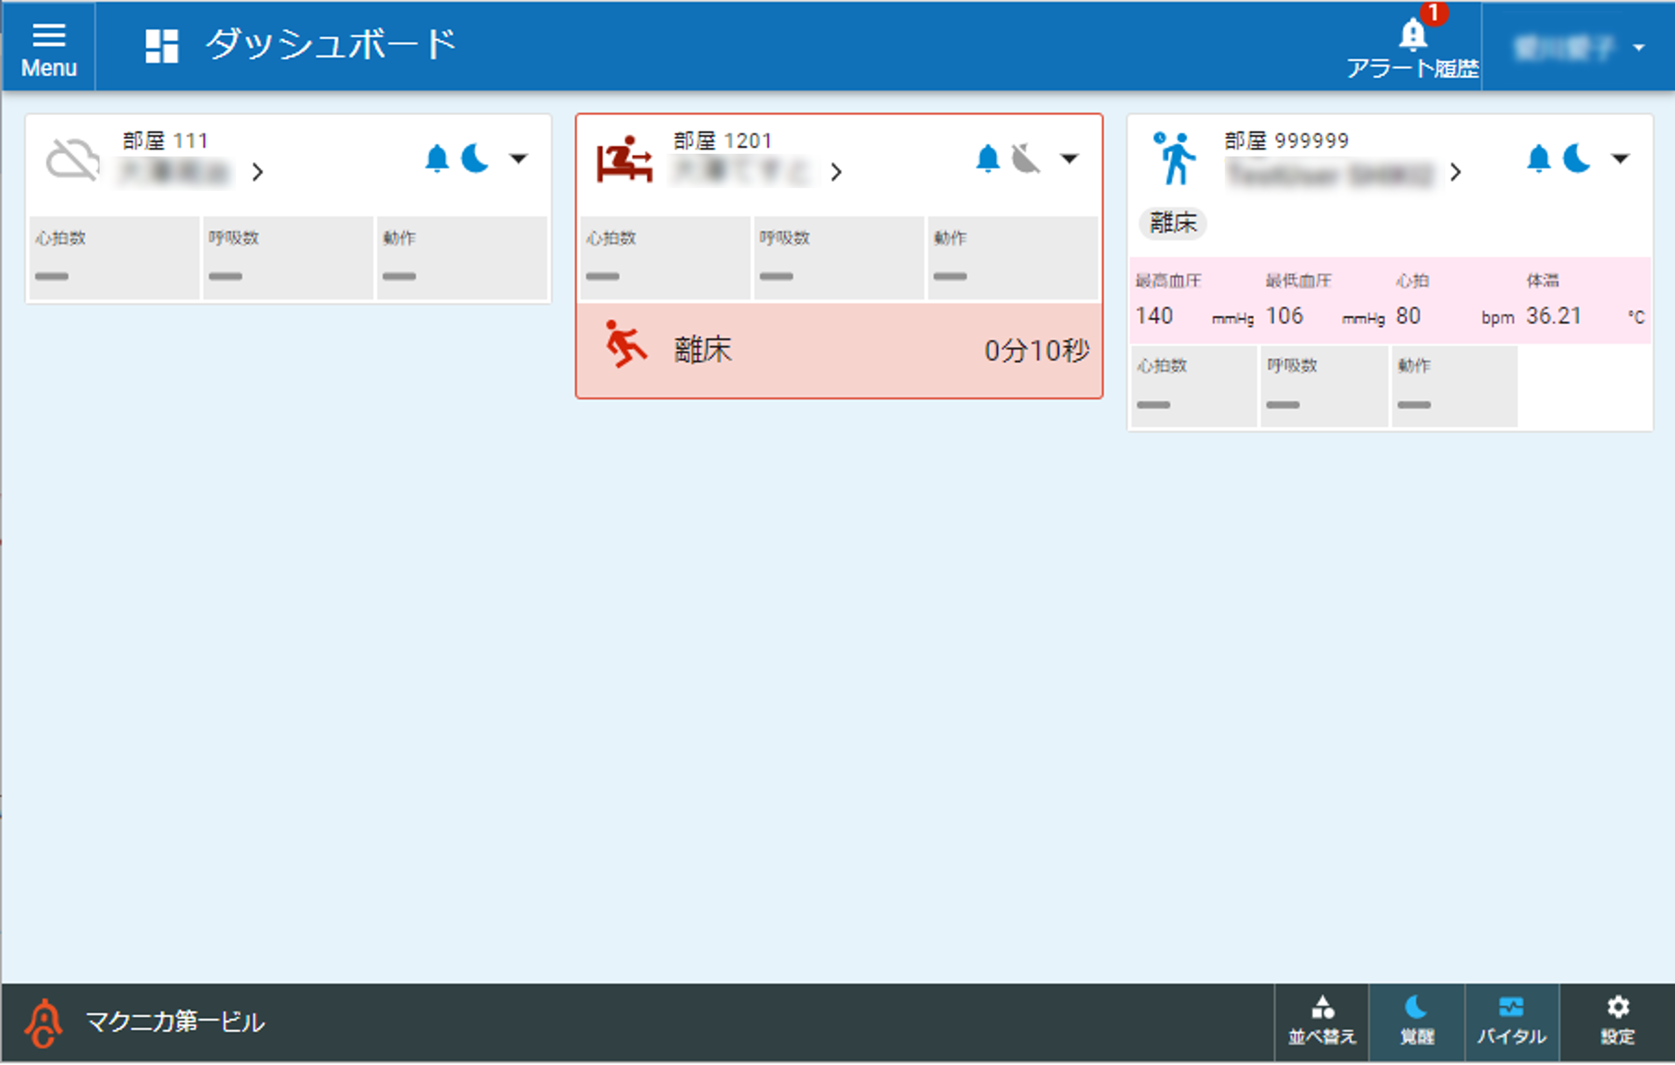The height and width of the screenshot is (1065, 1675).
Task: Toggle the bell notification for room 111
Action: point(437,159)
